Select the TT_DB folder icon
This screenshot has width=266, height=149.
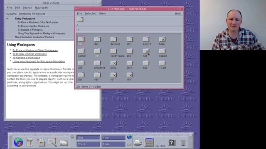coord(162,63)
